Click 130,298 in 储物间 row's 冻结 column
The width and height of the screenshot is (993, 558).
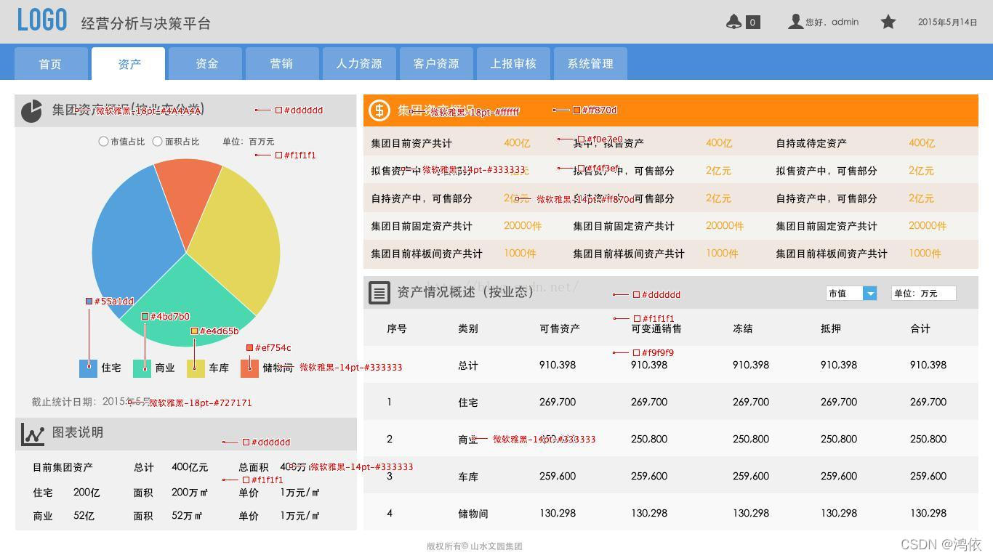coord(751,513)
